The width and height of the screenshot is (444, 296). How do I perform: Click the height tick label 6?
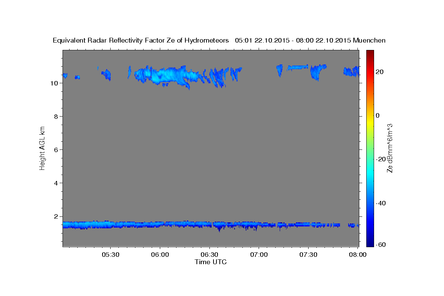[x=56, y=150]
